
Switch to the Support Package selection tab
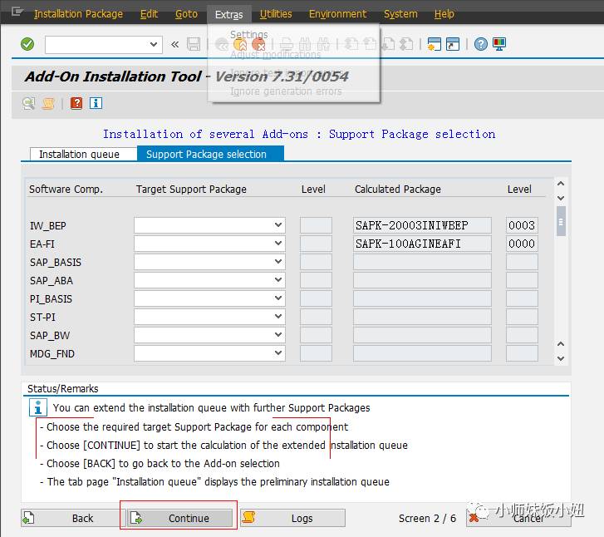pyautogui.click(x=210, y=154)
